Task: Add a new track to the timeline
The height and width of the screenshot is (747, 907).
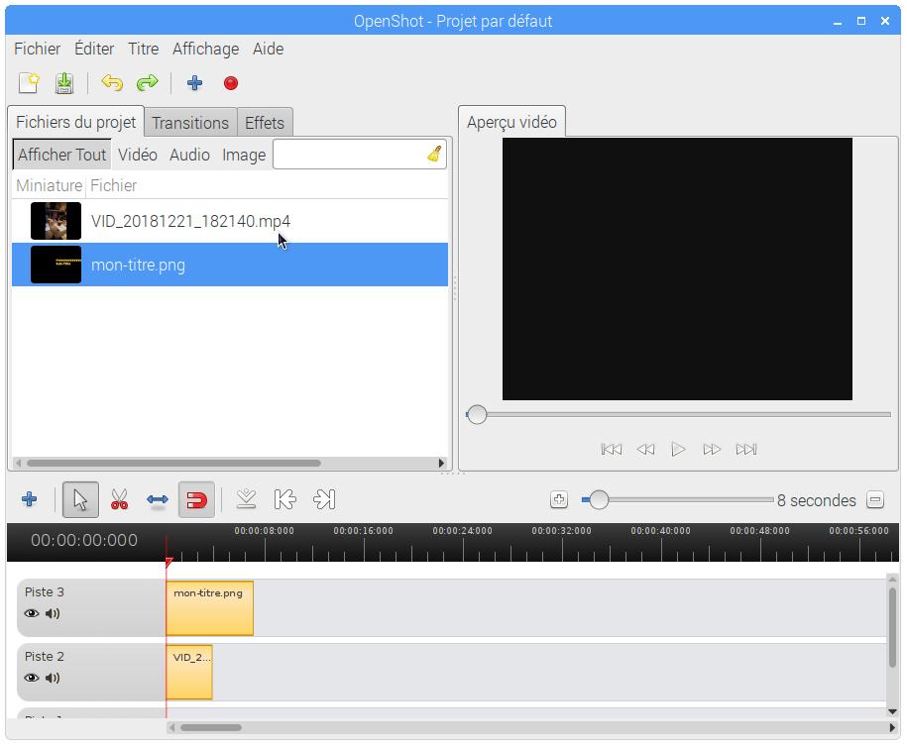Action: (x=30, y=499)
